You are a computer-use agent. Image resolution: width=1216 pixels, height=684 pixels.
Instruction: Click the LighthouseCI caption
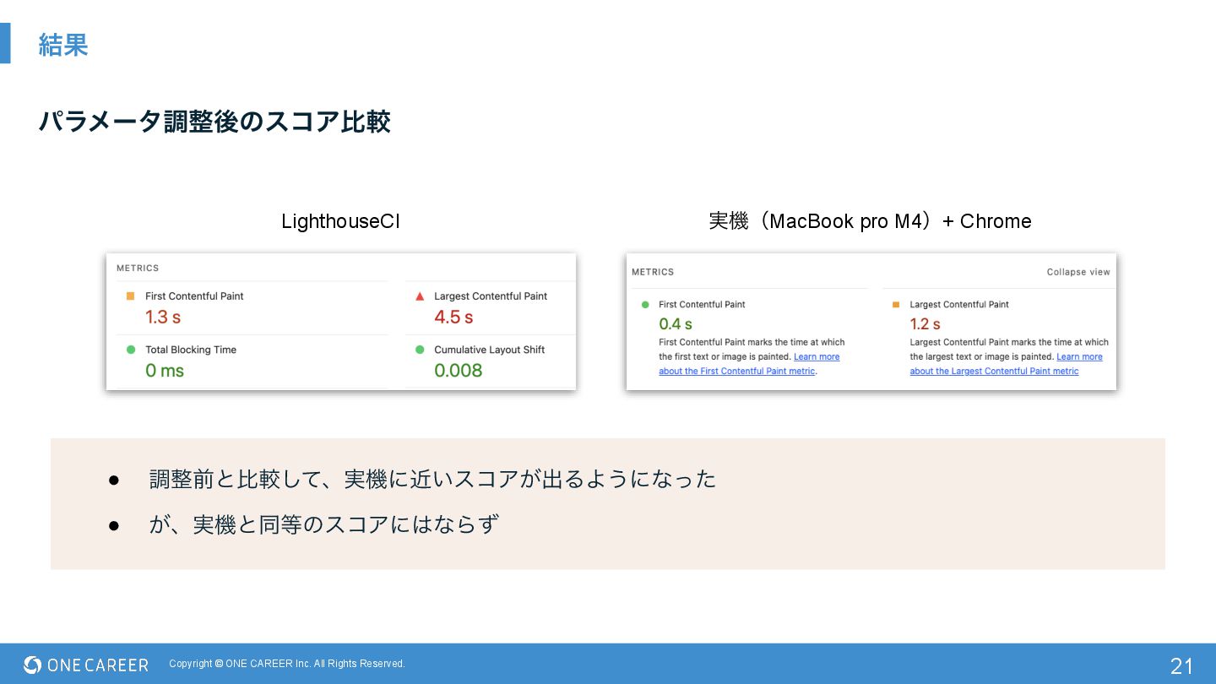click(x=340, y=221)
